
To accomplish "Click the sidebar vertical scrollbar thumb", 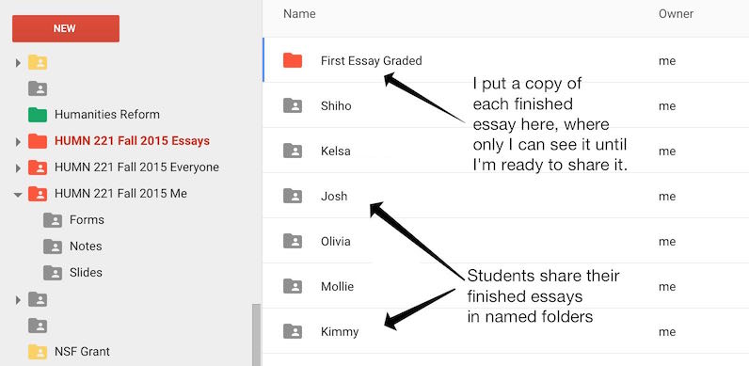I will (x=257, y=334).
